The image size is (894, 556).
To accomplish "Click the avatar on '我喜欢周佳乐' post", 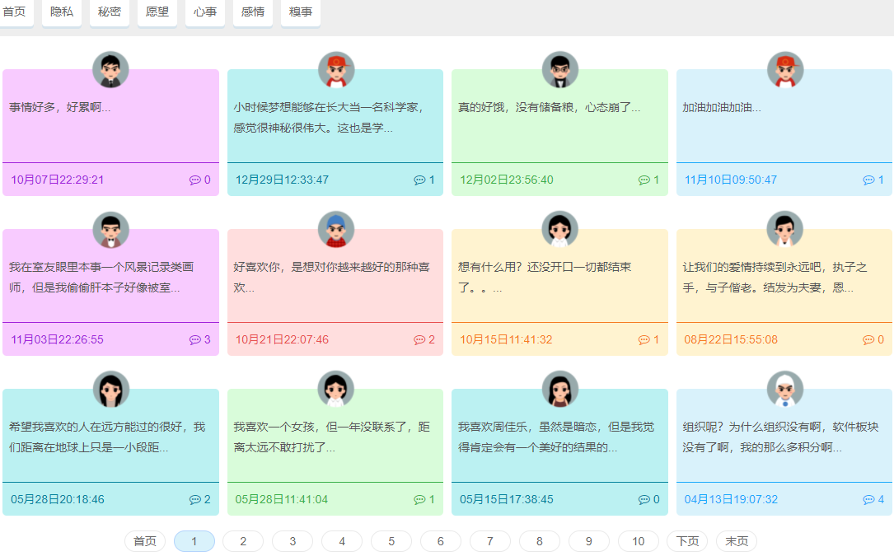I will point(559,388).
